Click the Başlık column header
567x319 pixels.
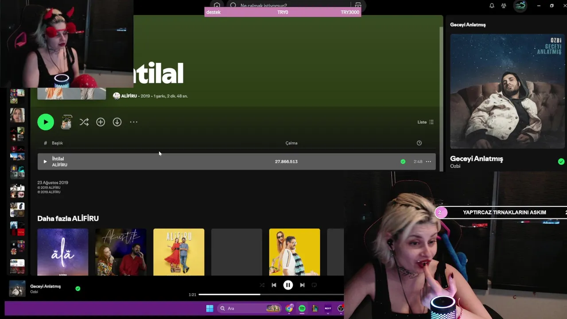click(57, 143)
